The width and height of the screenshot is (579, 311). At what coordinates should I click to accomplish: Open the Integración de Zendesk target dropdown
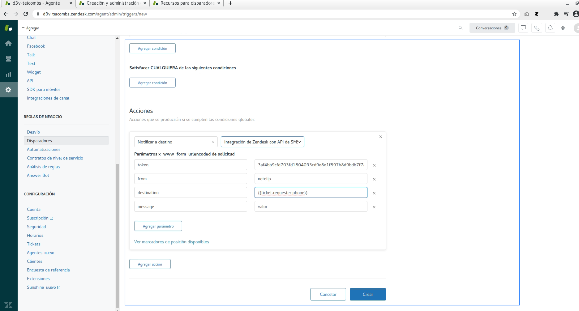click(262, 142)
